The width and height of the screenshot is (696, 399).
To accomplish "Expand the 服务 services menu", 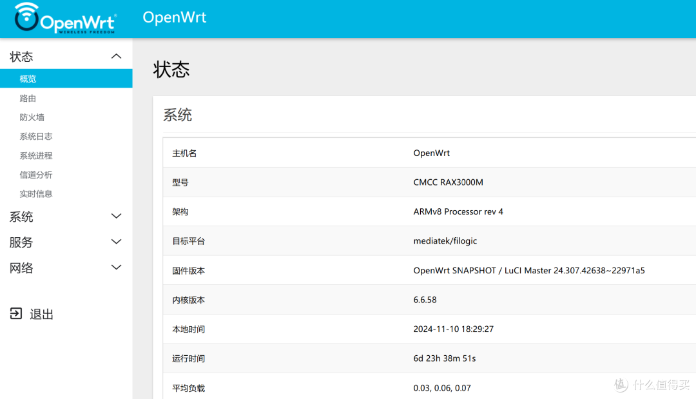I will (116, 242).
